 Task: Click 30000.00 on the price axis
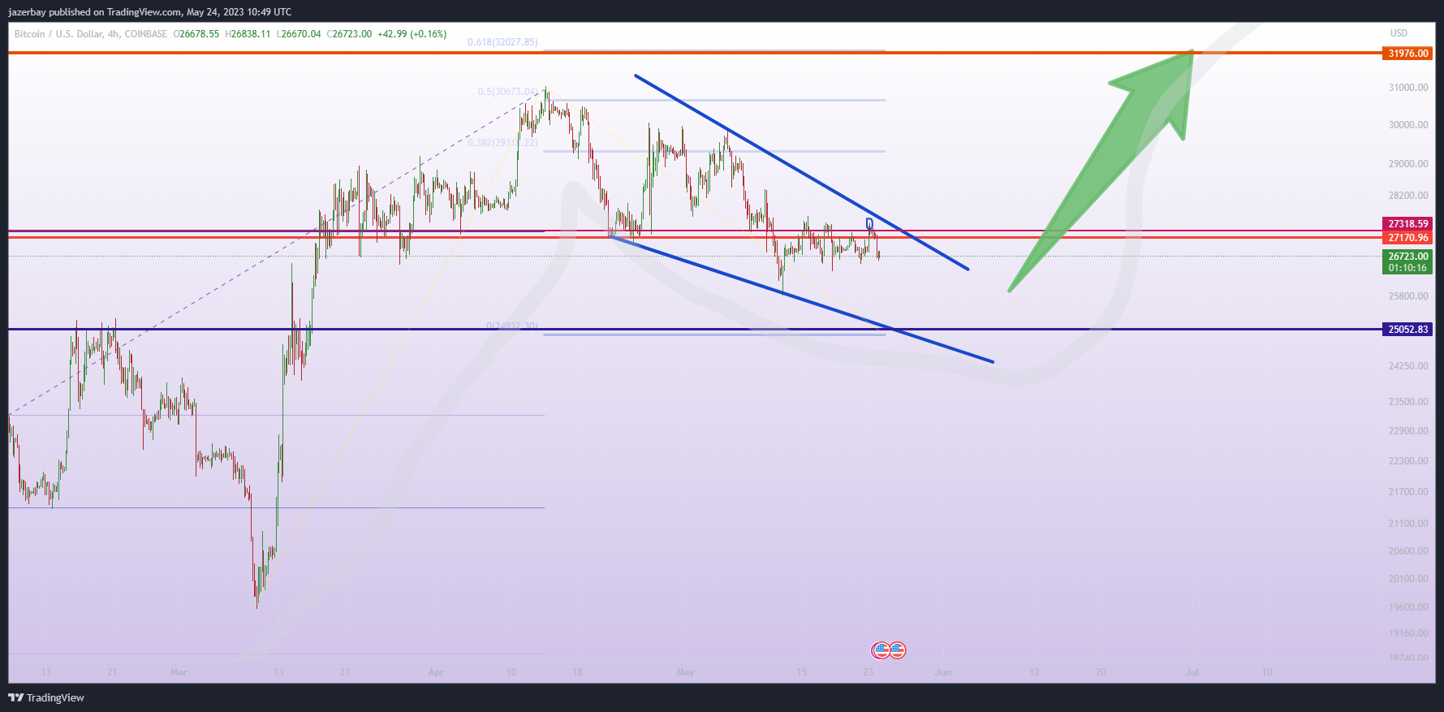1408,125
